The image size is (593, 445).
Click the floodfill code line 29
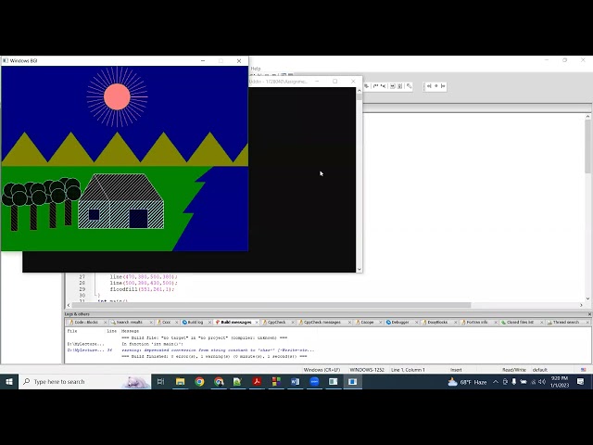point(142,289)
